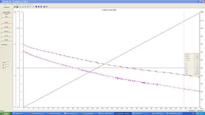The image size is (205, 115).
Task: Save the graph using the floppy disk icon
Action: (17, 7)
